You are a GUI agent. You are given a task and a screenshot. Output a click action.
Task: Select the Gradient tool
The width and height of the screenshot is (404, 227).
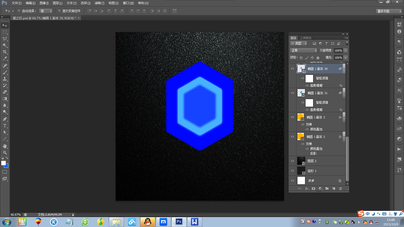pos(5,99)
